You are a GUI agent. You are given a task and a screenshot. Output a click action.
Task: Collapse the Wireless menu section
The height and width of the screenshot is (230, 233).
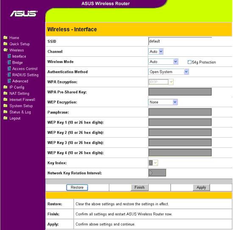click(x=17, y=50)
